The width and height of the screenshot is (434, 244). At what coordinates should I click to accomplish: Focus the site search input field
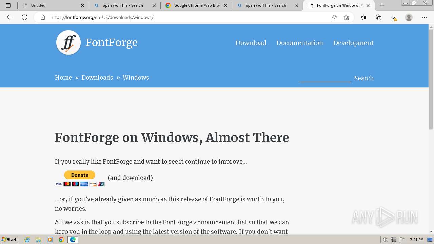click(325, 78)
